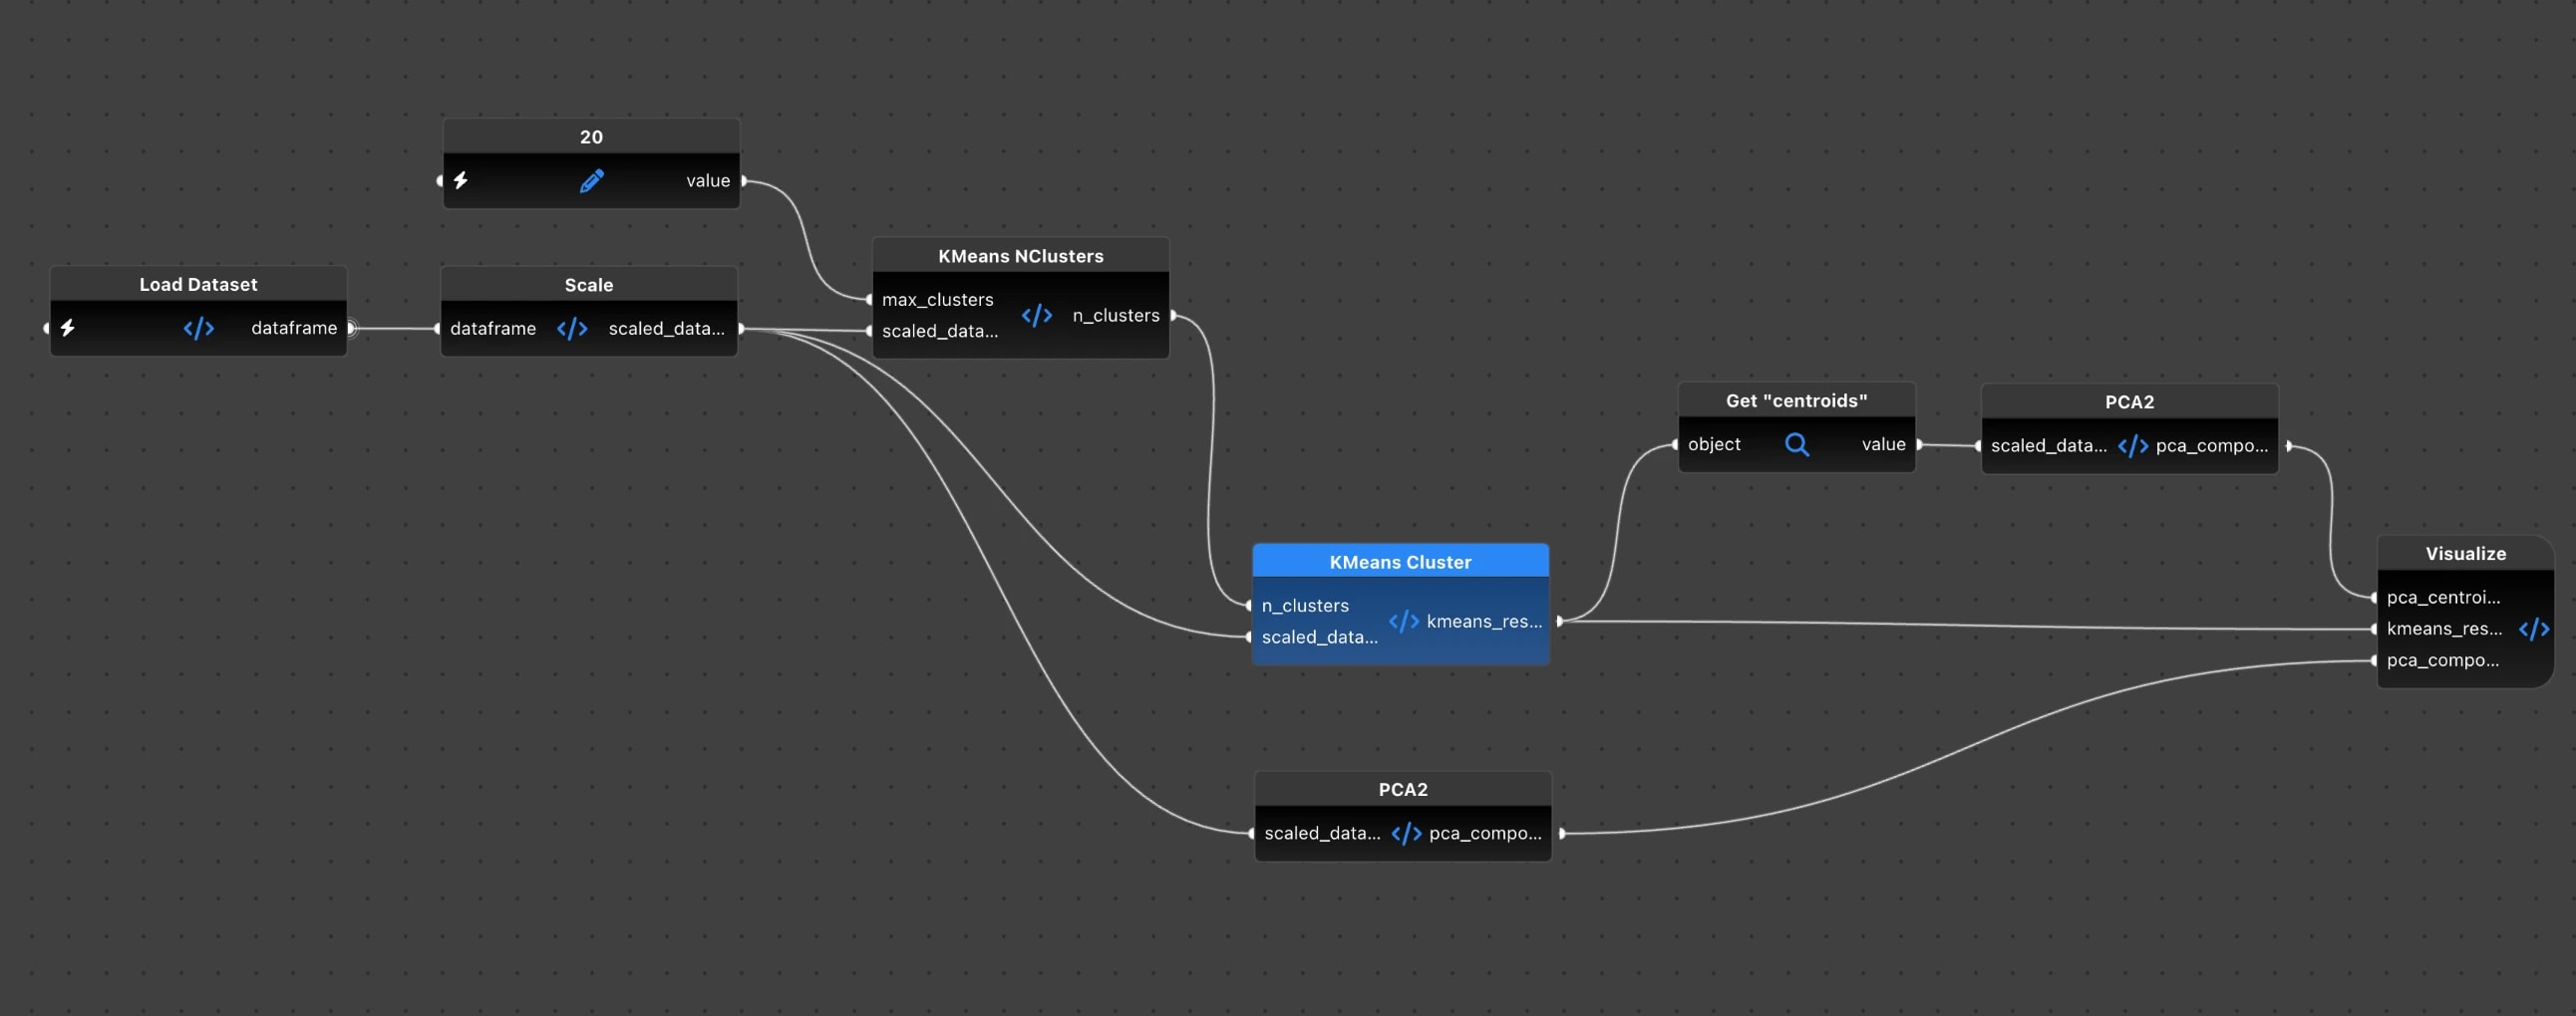Select the Visualize node header
This screenshot has width=2576, height=1016.
2466,553
